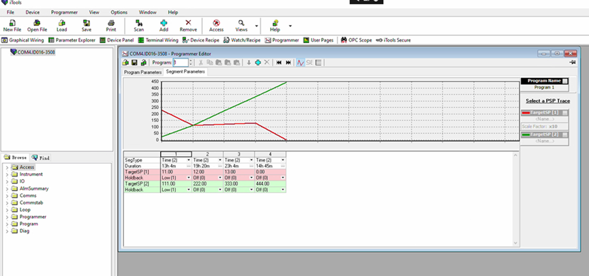Switch to Program Parameters tab

click(x=142, y=72)
